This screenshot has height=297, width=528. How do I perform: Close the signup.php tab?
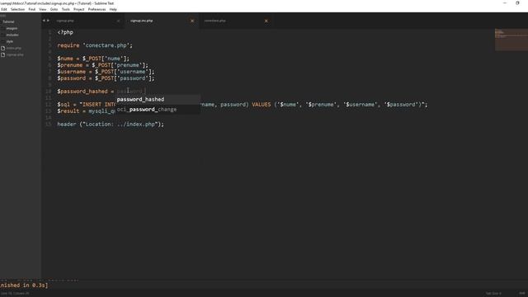[118, 21]
